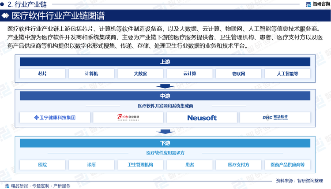Viewport: 331px width, 189px height.
Task: Click the DHC 东华软件 logo box
Action: (275, 118)
